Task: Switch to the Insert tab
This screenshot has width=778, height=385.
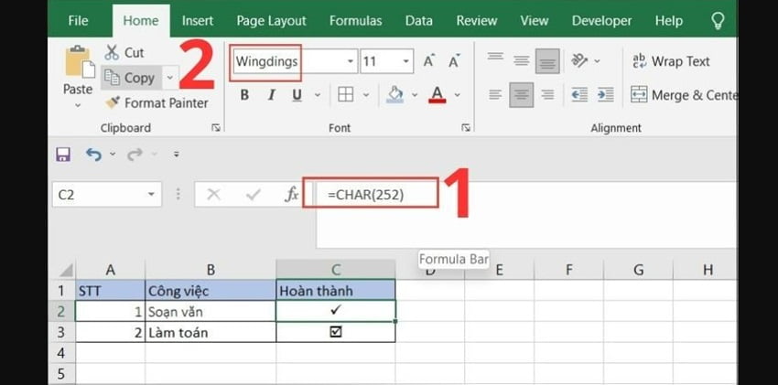Action: coord(198,21)
